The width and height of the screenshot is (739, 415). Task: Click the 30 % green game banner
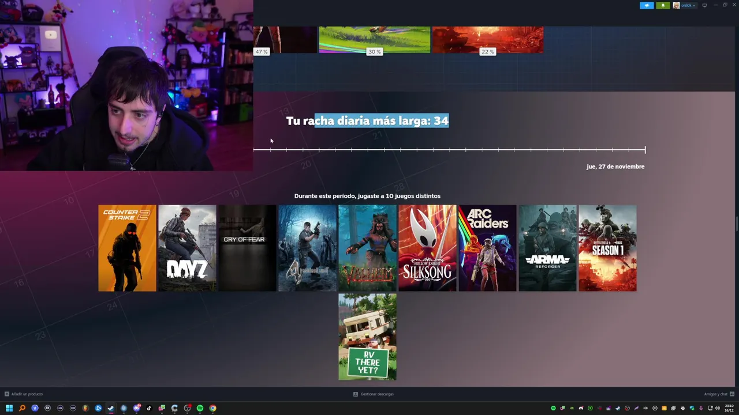coord(375,39)
